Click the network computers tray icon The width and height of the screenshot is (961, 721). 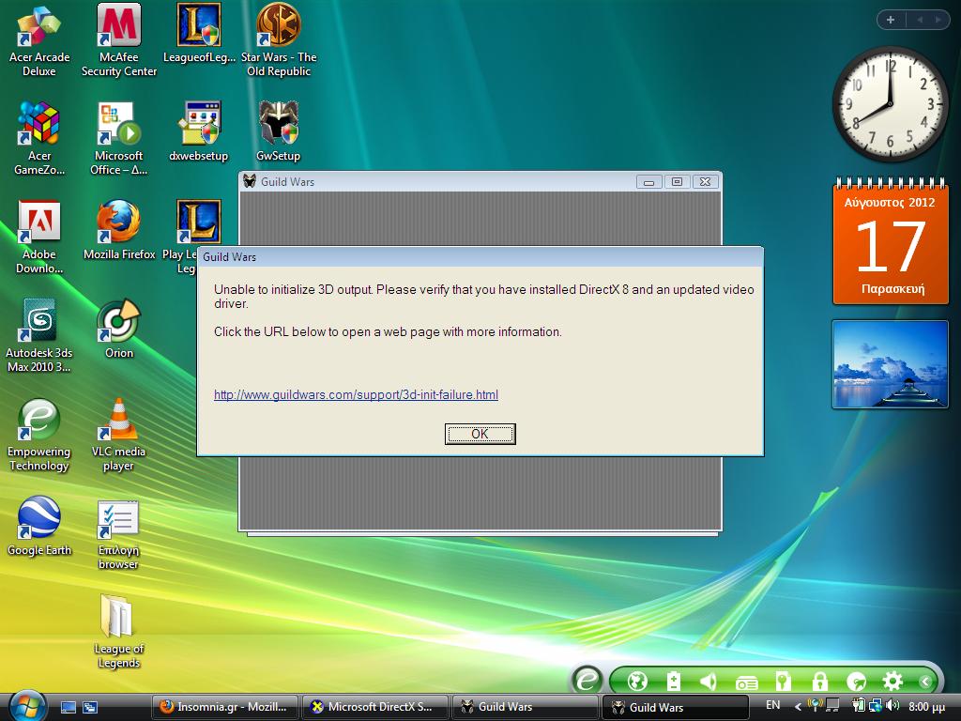(876, 706)
